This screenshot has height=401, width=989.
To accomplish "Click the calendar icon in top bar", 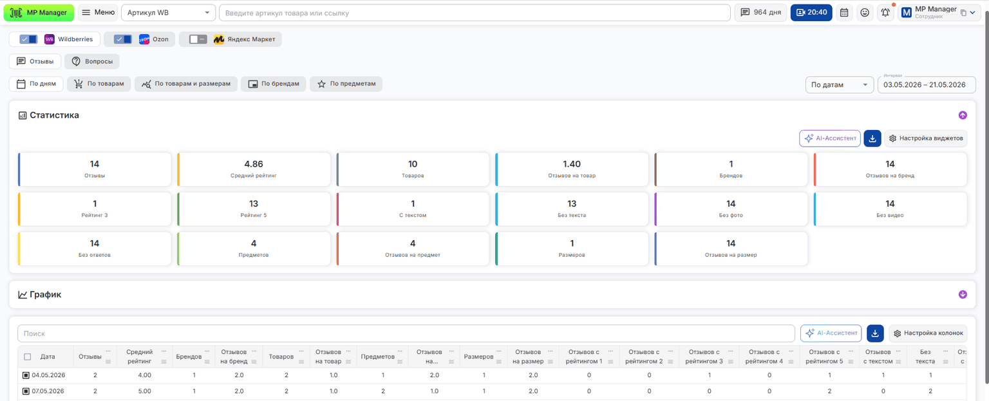I will (843, 12).
